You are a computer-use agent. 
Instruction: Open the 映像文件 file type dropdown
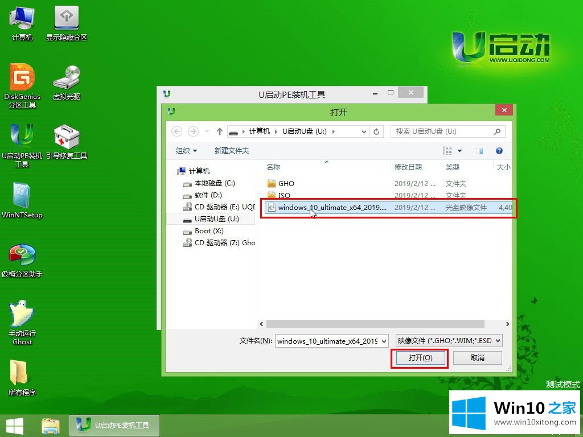pyautogui.click(x=449, y=341)
